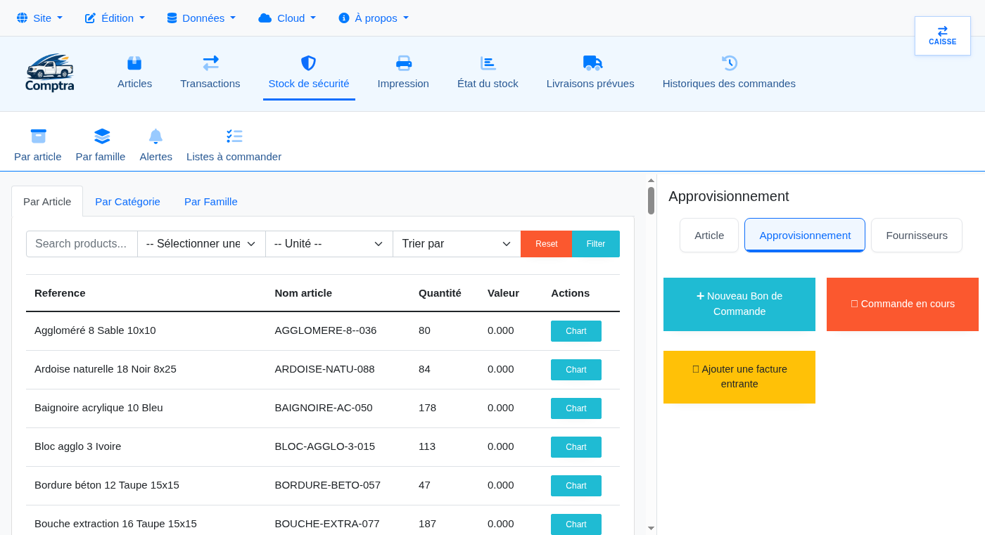Expand the 'Trier par' sort dropdown

457,244
